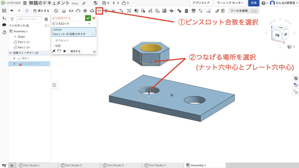Expand the 固定 1 mate feature
299x168 pixels.
(x=14, y=58)
